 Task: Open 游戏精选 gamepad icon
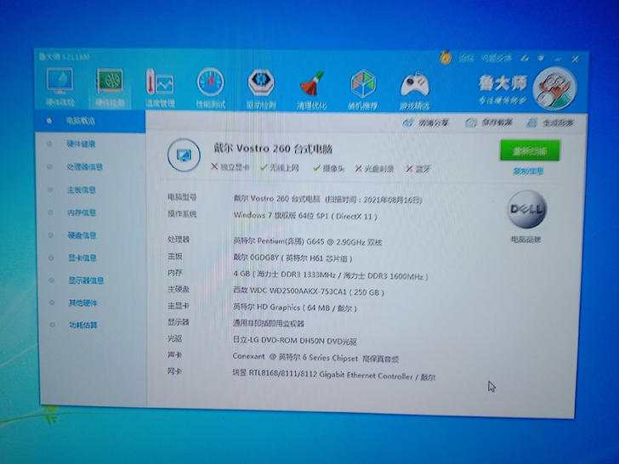[415, 90]
